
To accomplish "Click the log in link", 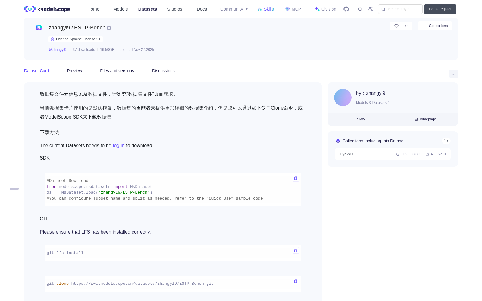I will (x=119, y=145).
